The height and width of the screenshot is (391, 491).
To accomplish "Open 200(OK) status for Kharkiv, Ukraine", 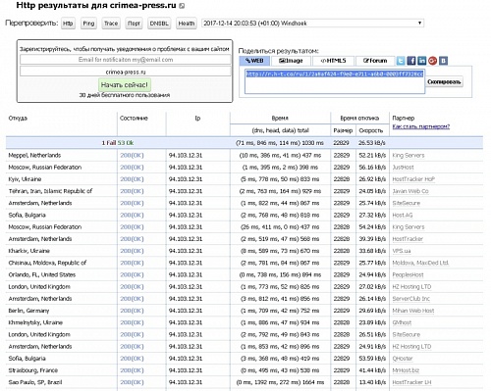I will [x=132, y=251].
